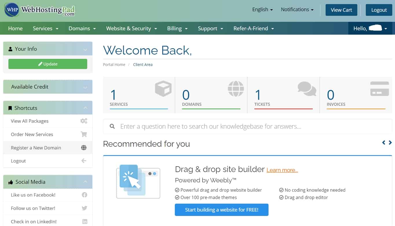Click the View Cart button

pyautogui.click(x=341, y=10)
